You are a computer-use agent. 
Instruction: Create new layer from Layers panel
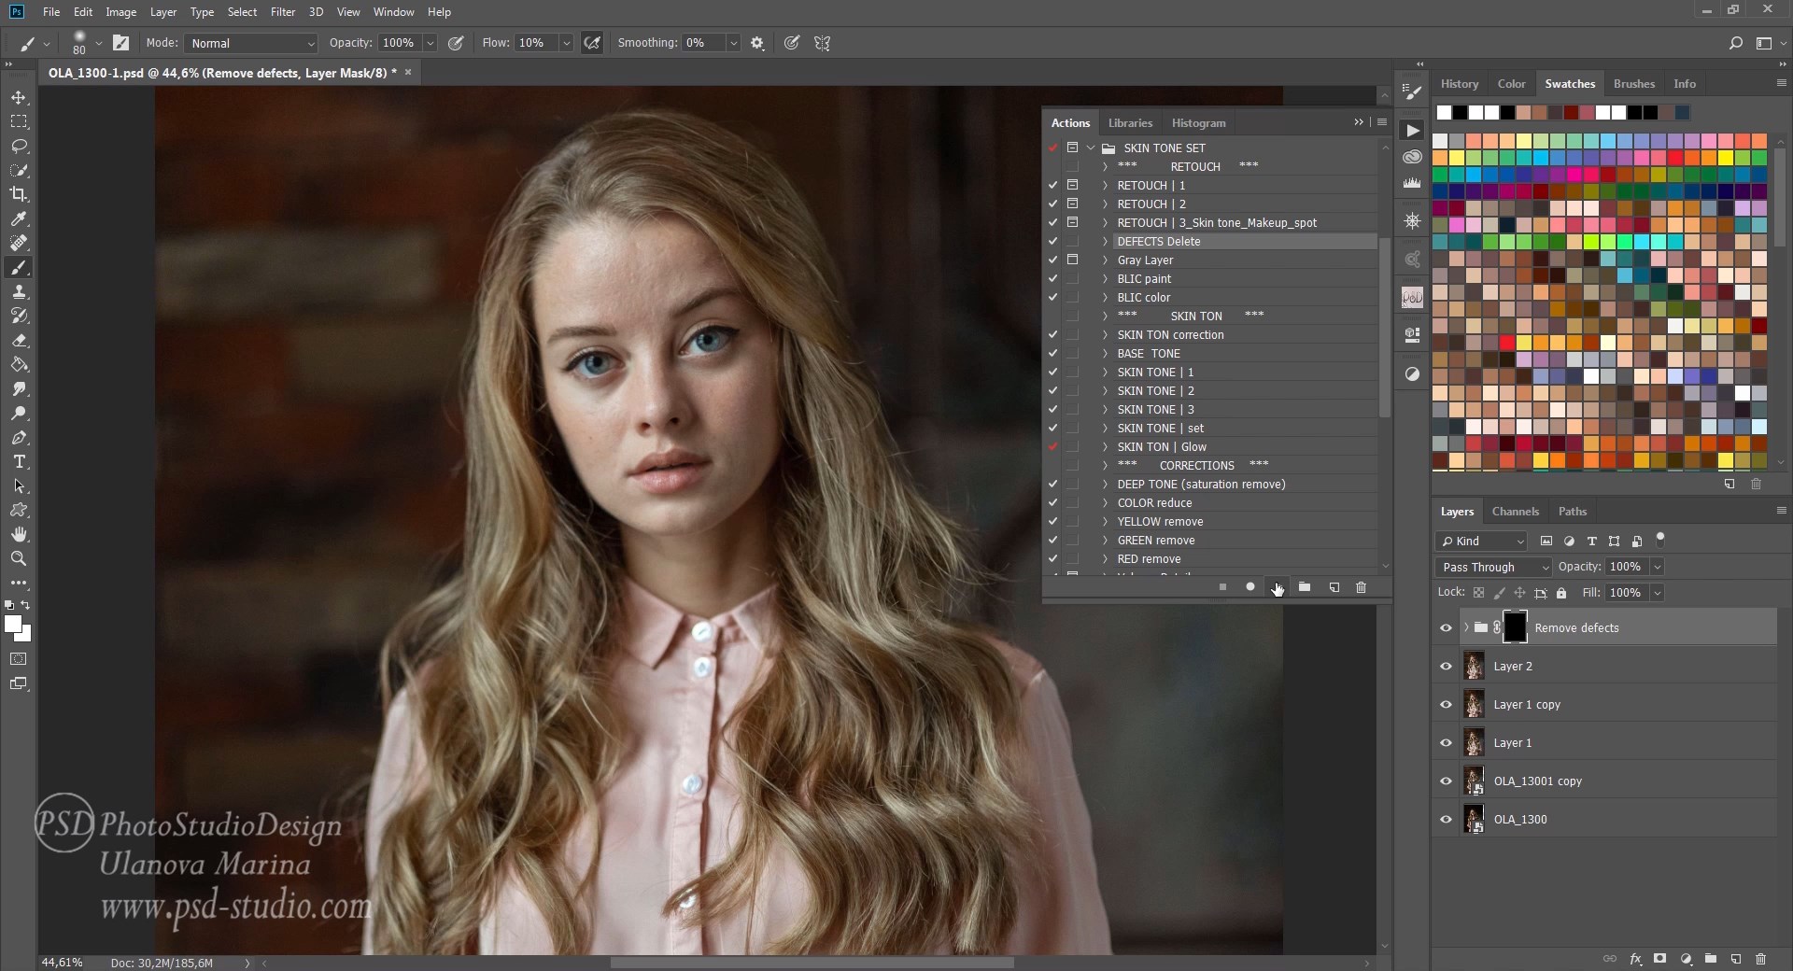tap(1735, 959)
